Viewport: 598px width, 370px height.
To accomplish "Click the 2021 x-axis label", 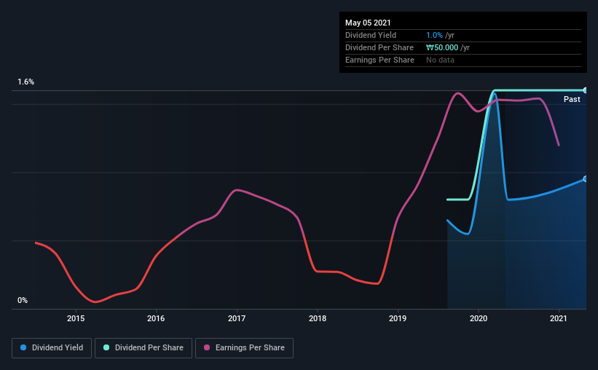I will point(559,318).
